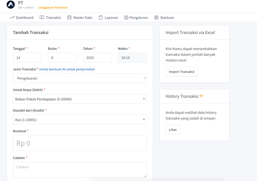Click the Transaksi book icon
This screenshot has width=257, height=181.
[x=42, y=18]
